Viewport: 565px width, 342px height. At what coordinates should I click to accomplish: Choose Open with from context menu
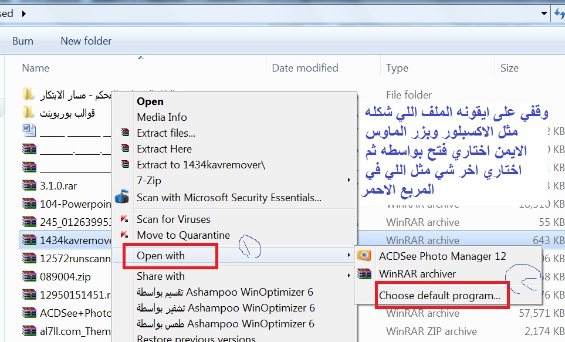pos(161,256)
